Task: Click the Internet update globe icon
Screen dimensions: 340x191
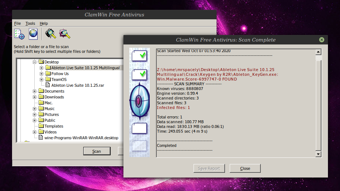Action: tap(33, 34)
